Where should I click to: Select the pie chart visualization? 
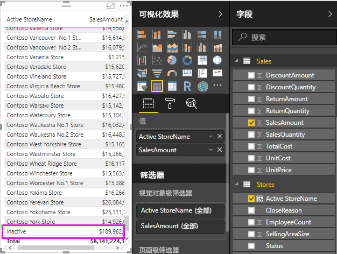point(172,60)
